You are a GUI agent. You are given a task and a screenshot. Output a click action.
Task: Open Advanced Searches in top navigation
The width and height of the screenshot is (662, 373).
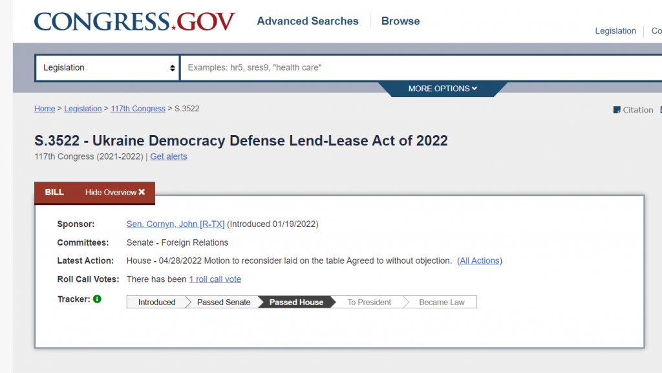(x=307, y=21)
